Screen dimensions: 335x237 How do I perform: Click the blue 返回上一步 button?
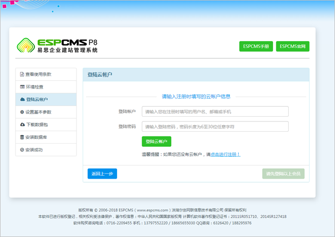coord(102,173)
